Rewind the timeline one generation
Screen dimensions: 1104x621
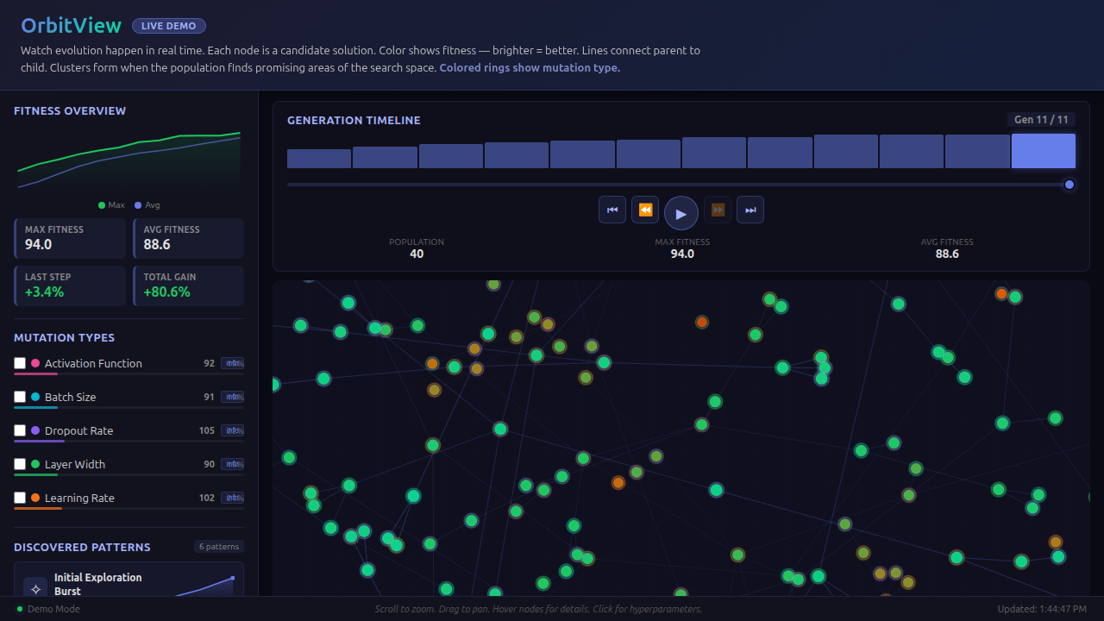645,210
